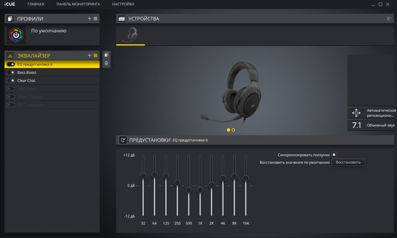
Task: Click the 0 дБ scale label
Action: click(x=131, y=186)
